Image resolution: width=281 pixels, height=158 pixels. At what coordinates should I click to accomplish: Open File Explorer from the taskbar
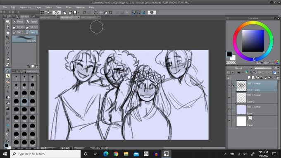126,154
